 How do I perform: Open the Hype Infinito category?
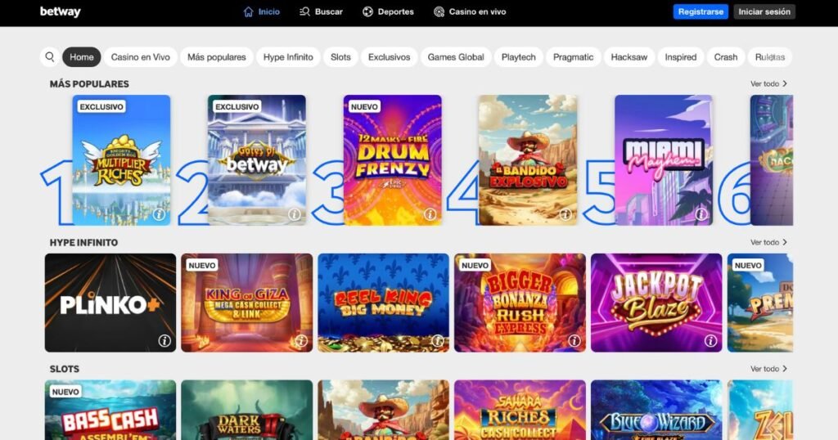(288, 56)
